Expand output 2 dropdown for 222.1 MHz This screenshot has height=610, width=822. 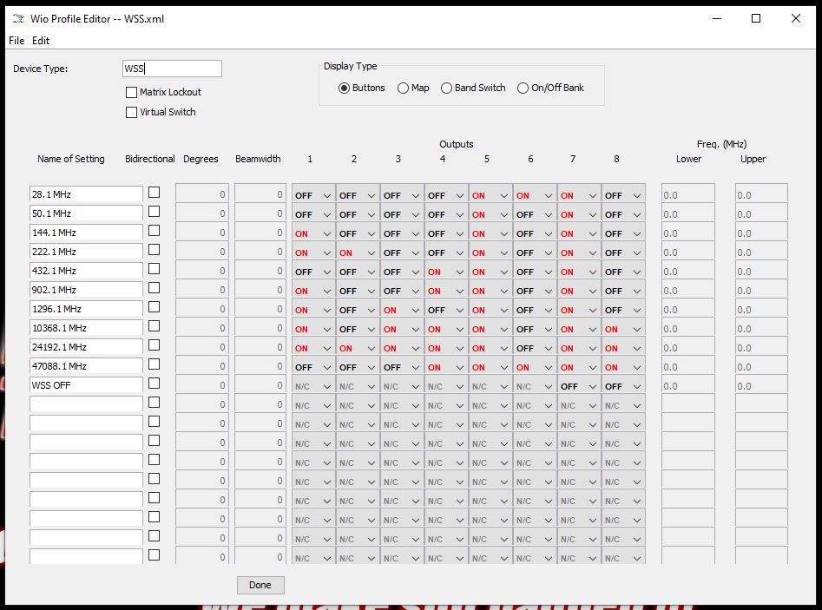pyautogui.click(x=358, y=253)
